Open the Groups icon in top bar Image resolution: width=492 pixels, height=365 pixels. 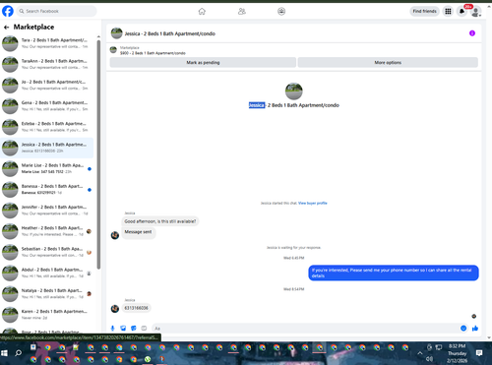pyautogui.click(x=281, y=12)
